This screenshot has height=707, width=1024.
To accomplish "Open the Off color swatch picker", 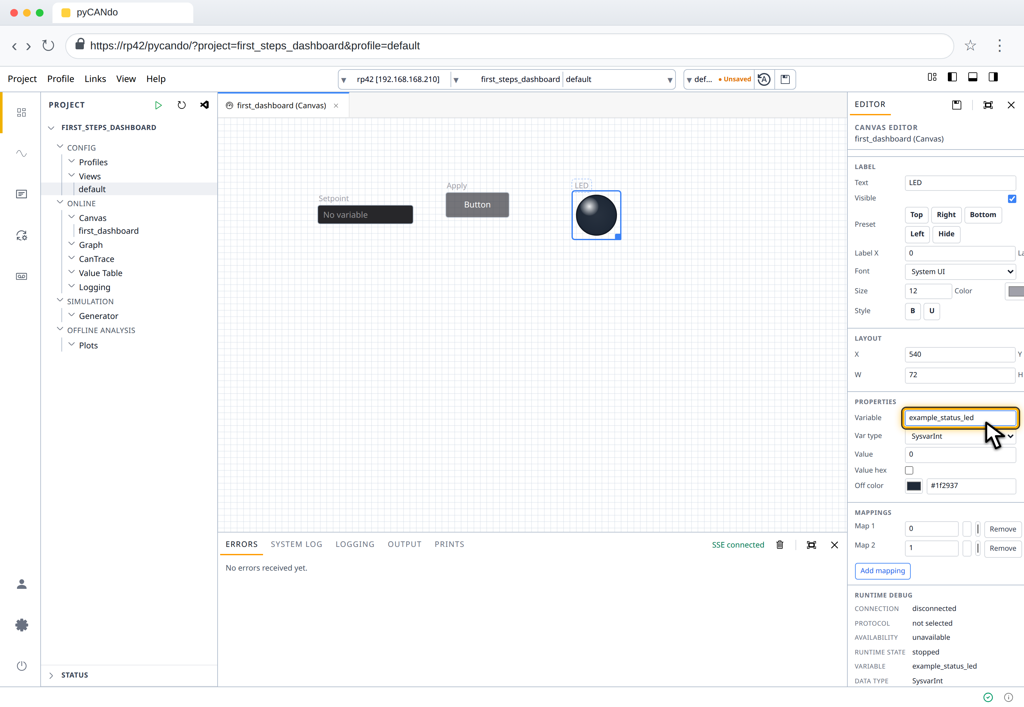I will [x=913, y=486].
